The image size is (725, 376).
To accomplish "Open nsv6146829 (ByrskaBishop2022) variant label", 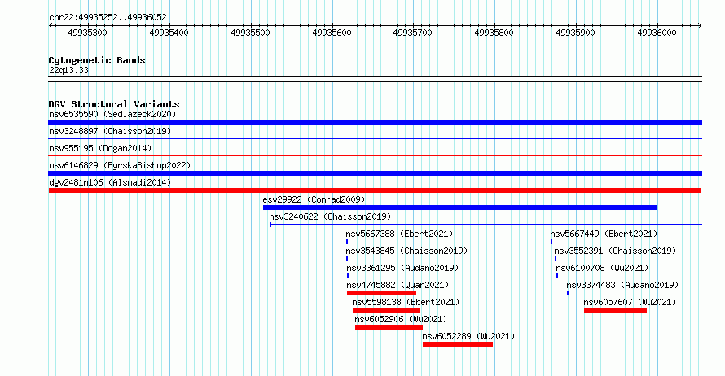I will pyautogui.click(x=120, y=165).
